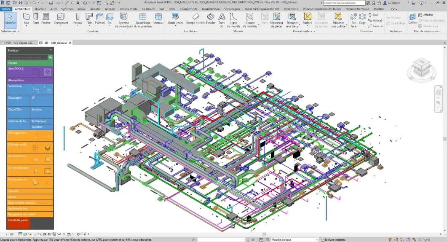Click the Afficher work plane button
This screenshot has width=447, height=242.
tap(426, 15)
